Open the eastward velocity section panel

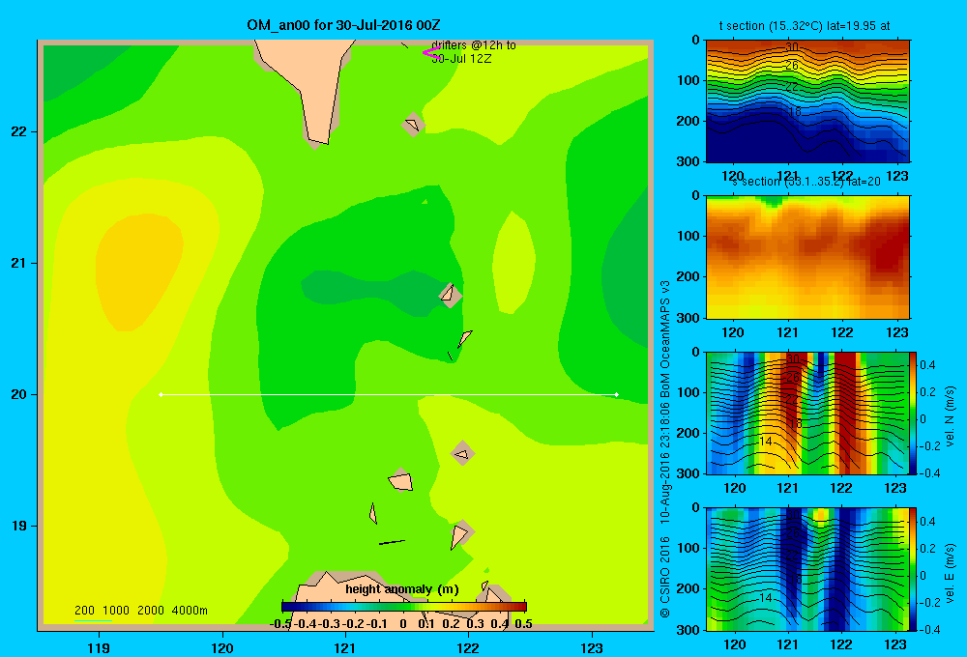(807, 569)
